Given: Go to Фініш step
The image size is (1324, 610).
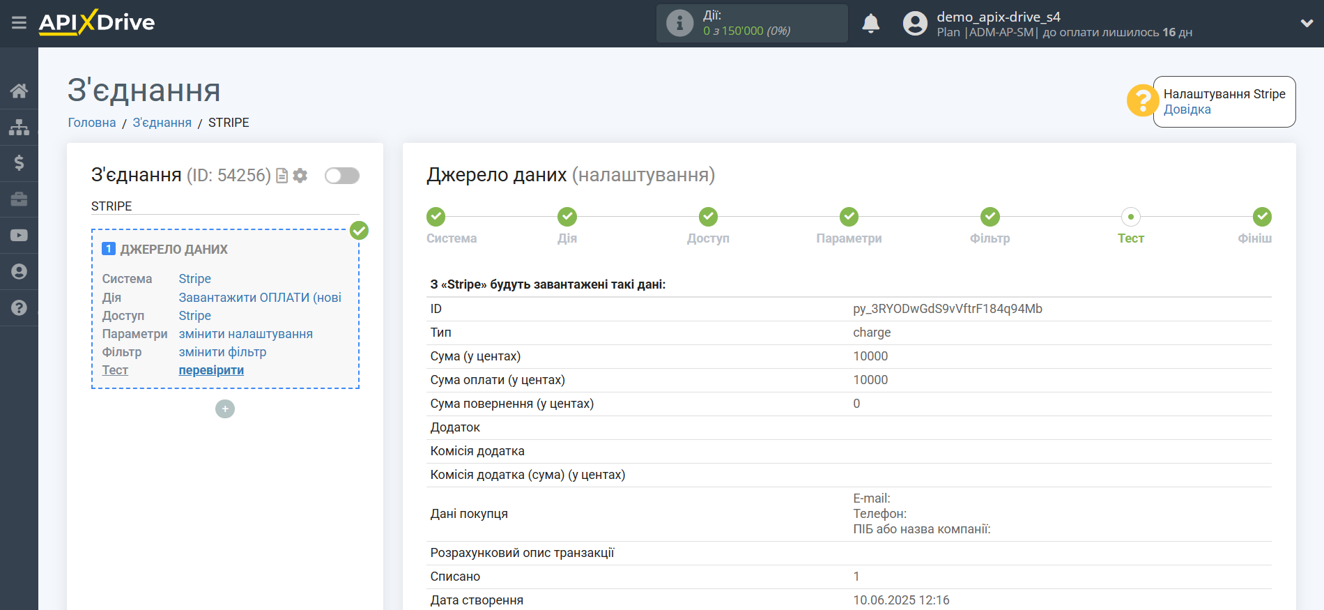Looking at the screenshot, I should click(1254, 238).
